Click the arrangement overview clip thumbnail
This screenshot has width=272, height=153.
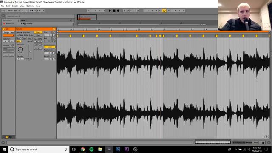(84, 18)
